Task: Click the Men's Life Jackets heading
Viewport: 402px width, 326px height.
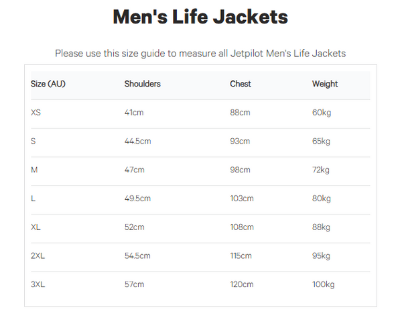Action: point(200,18)
